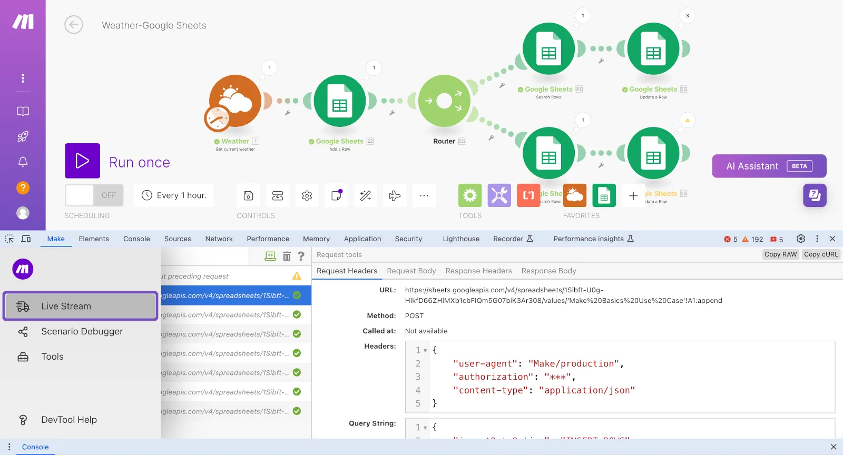The width and height of the screenshot is (843, 455).
Task: Switch to the Response Body tab
Action: (x=548, y=271)
